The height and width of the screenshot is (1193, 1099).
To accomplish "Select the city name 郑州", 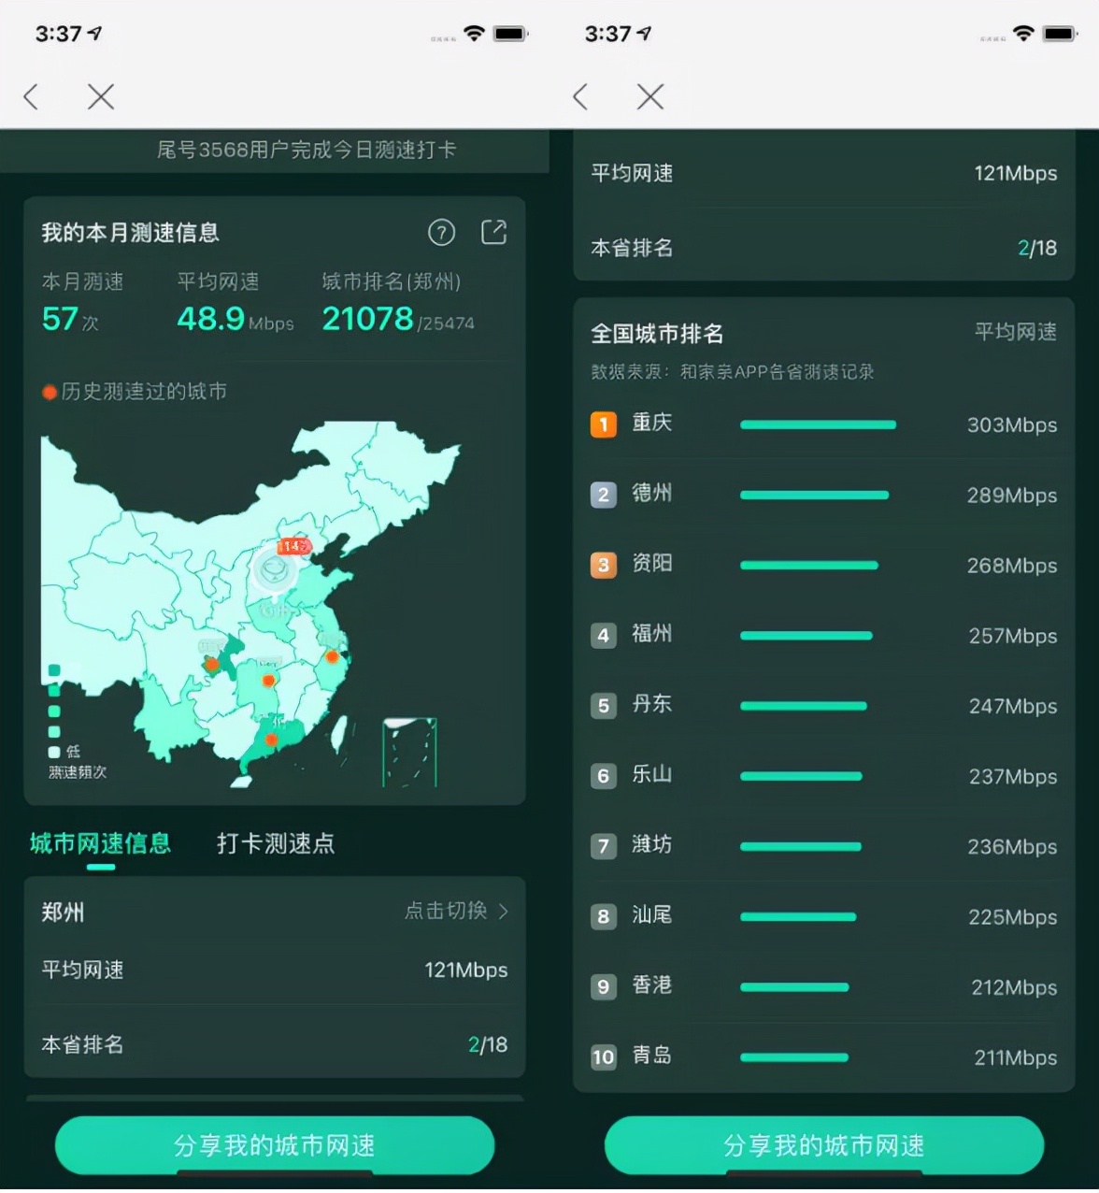I will tap(62, 912).
